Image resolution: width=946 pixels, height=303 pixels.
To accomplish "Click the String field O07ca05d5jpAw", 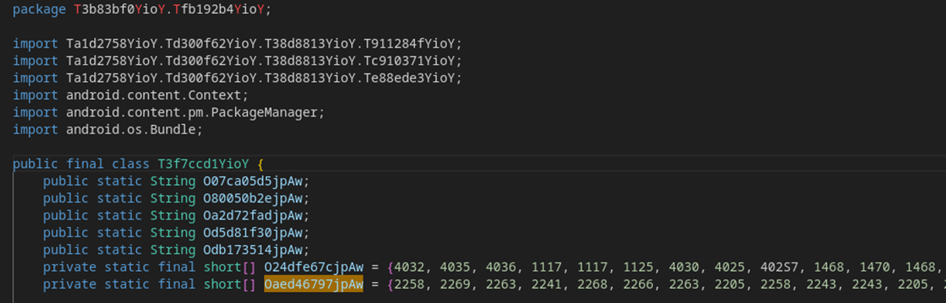I will 252,181.
